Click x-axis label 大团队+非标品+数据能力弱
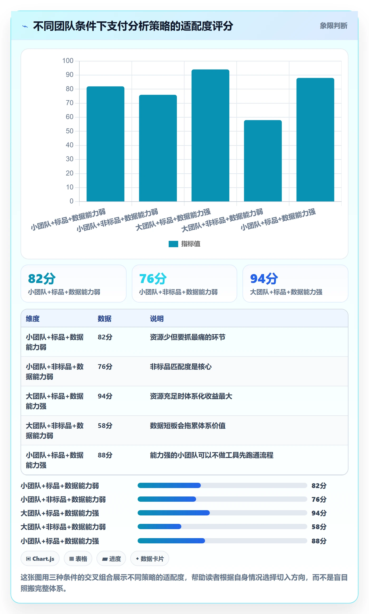 (x=222, y=220)
